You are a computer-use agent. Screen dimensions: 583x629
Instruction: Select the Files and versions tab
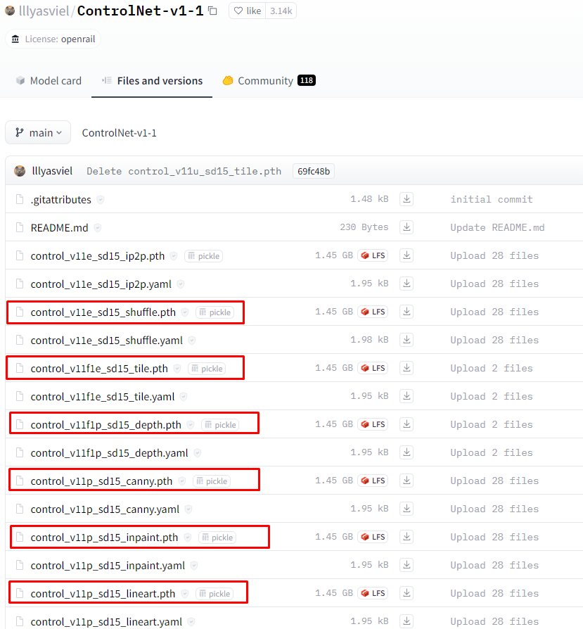(x=152, y=81)
